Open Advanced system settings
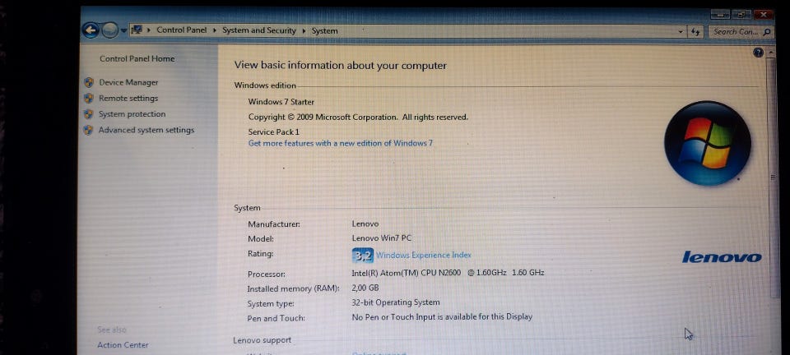Image resolution: width=790 pixels, height=355 pixels. (146, 130)
